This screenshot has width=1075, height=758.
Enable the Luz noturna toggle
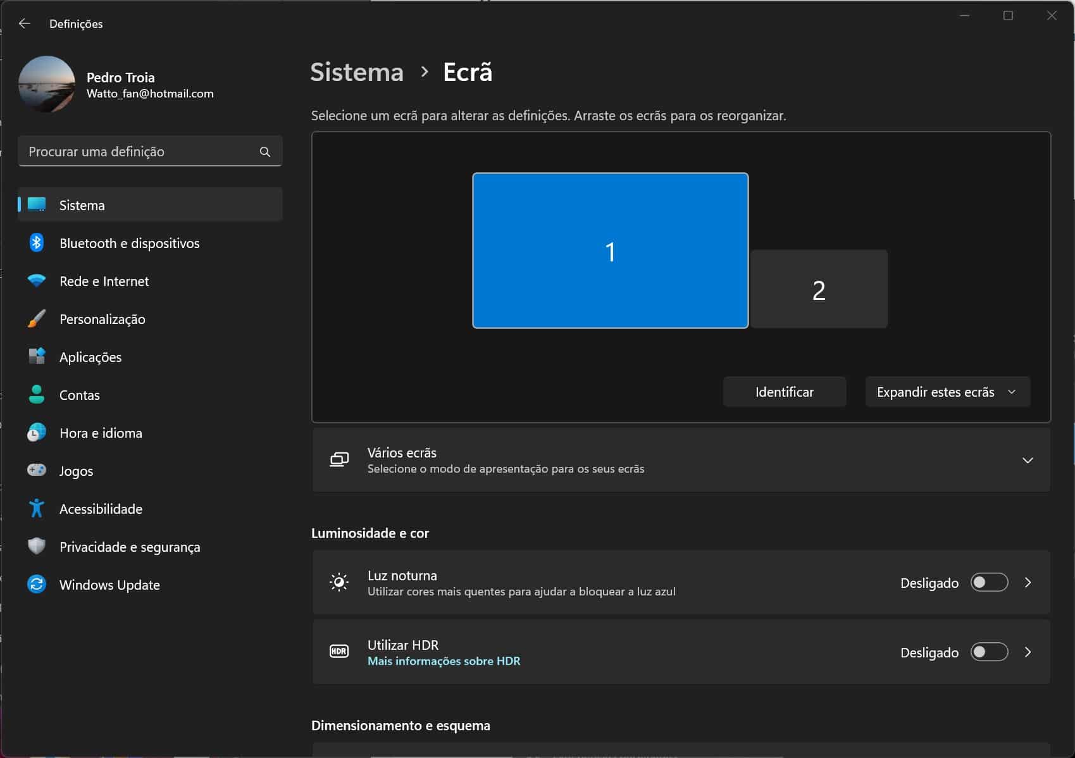tap(989, 582)
